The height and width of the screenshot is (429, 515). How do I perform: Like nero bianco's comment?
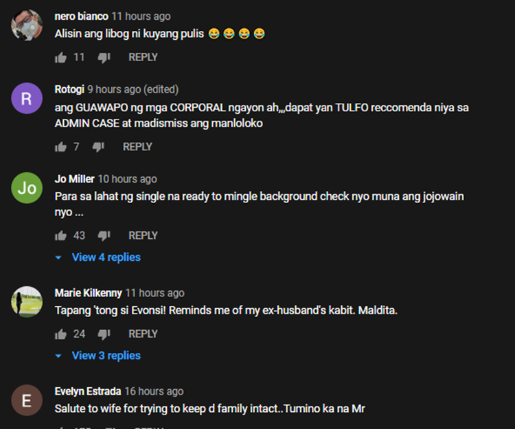60,58
